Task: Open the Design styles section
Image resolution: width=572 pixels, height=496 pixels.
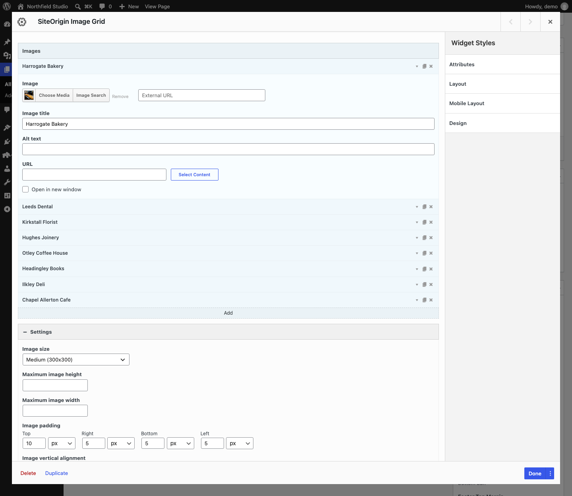Action: pos(502,123)
